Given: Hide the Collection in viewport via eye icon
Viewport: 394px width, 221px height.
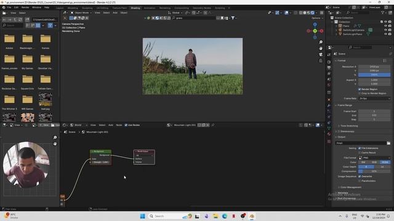Looking at the screenshot, I should tap(386, 22).
